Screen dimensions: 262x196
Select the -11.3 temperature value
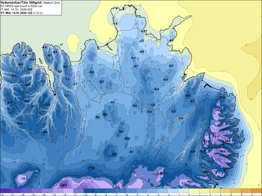click(47, 105)
